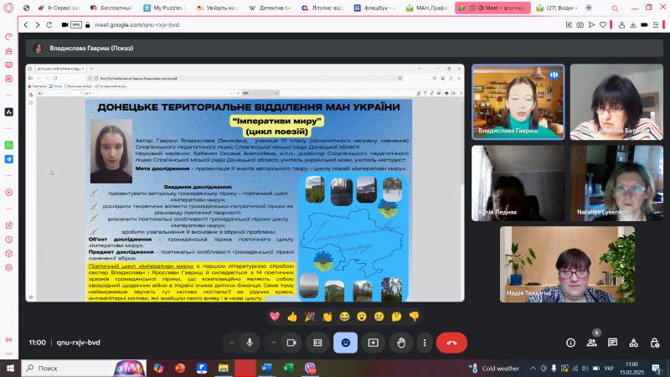Send the pink heart reaction
The height and width of the screenshot is (377, 670).
(x=274, y=316)
